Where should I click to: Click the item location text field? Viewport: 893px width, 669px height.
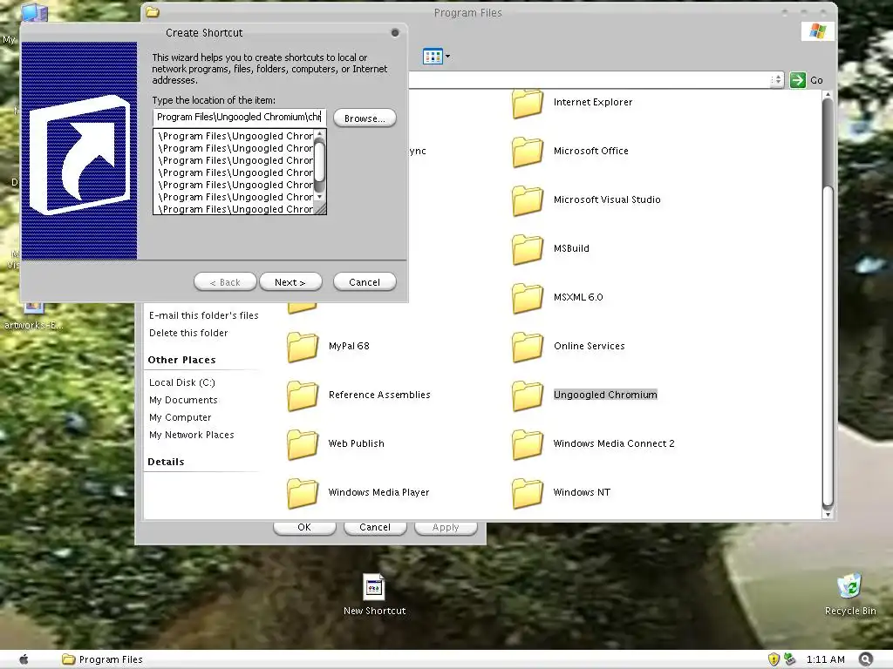coord(239,118)
